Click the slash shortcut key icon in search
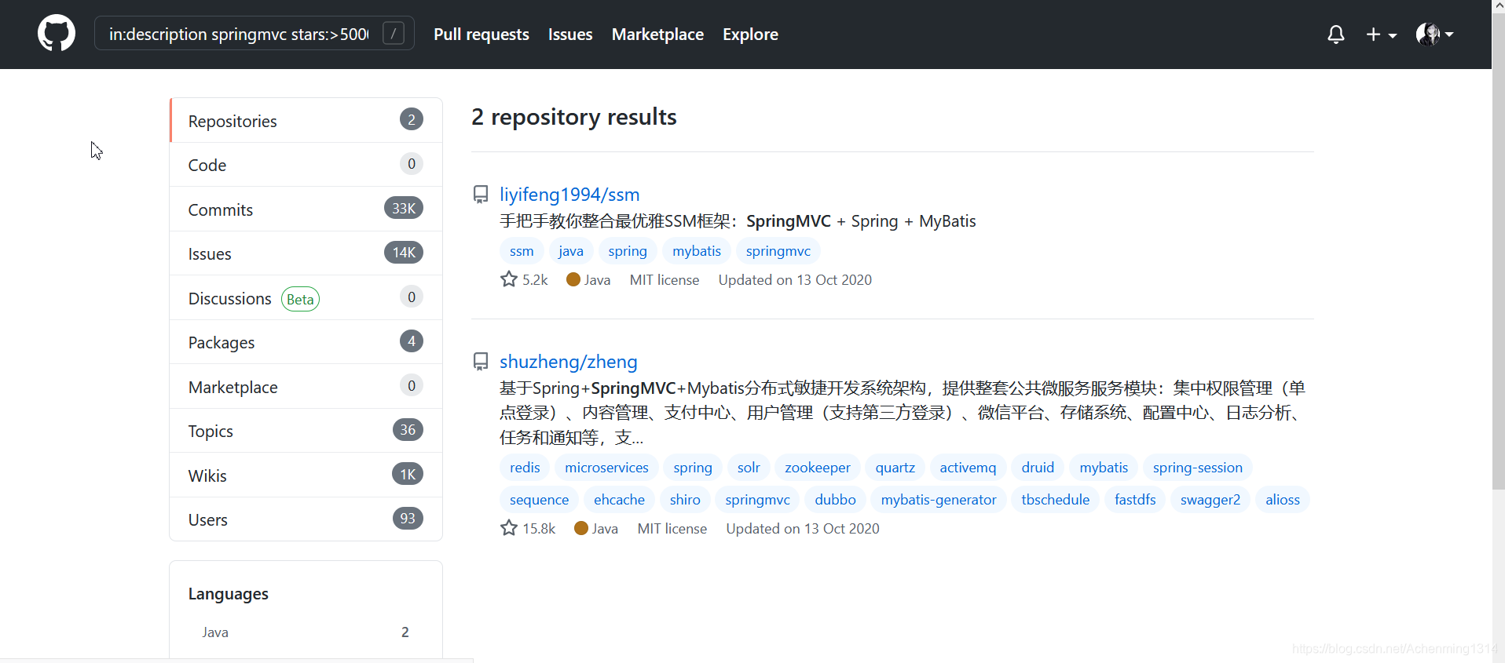 [394, 34]
